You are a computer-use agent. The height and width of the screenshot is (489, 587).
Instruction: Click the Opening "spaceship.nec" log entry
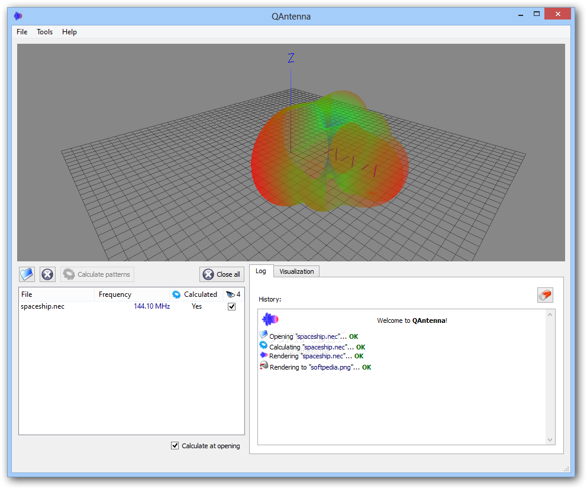[309, 336]
